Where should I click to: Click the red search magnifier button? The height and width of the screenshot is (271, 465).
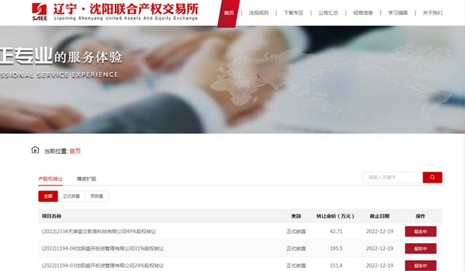point(432,177)
